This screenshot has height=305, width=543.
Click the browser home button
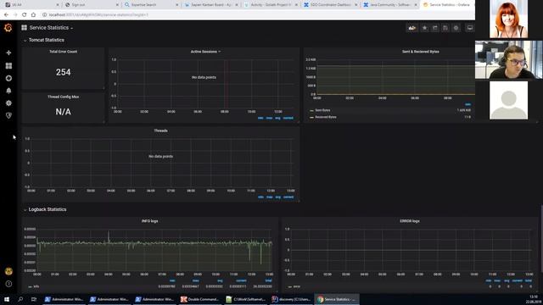(34, 15)
